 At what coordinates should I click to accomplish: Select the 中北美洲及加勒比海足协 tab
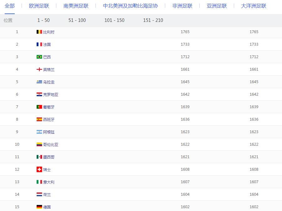[131, 6]
